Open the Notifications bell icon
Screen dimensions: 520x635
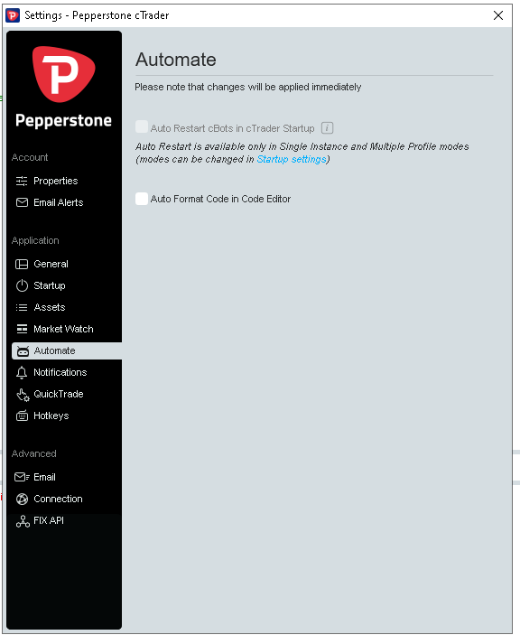click(22, 372)
